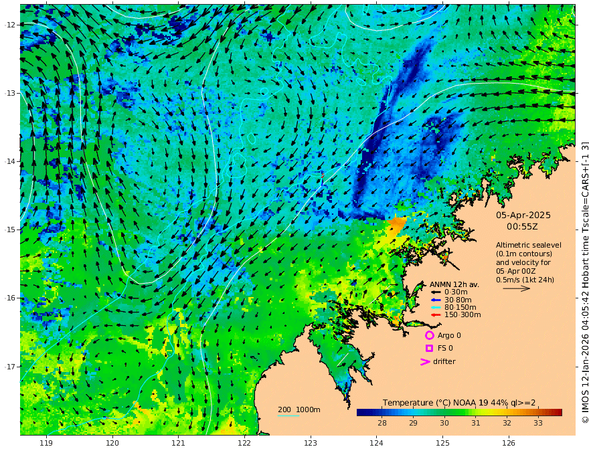Click the latitude axis label -17

pyautogui.click(x=10, y=367)
